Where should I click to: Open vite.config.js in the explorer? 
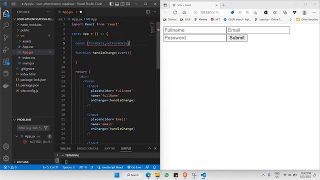(x=29, y=91)
